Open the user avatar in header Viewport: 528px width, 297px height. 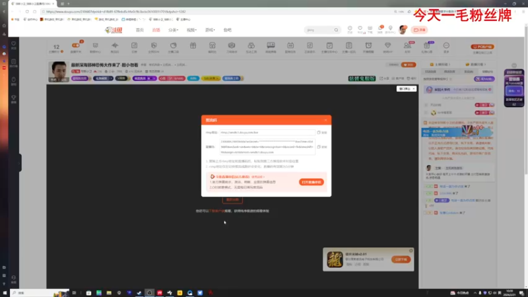coord(403,30)
